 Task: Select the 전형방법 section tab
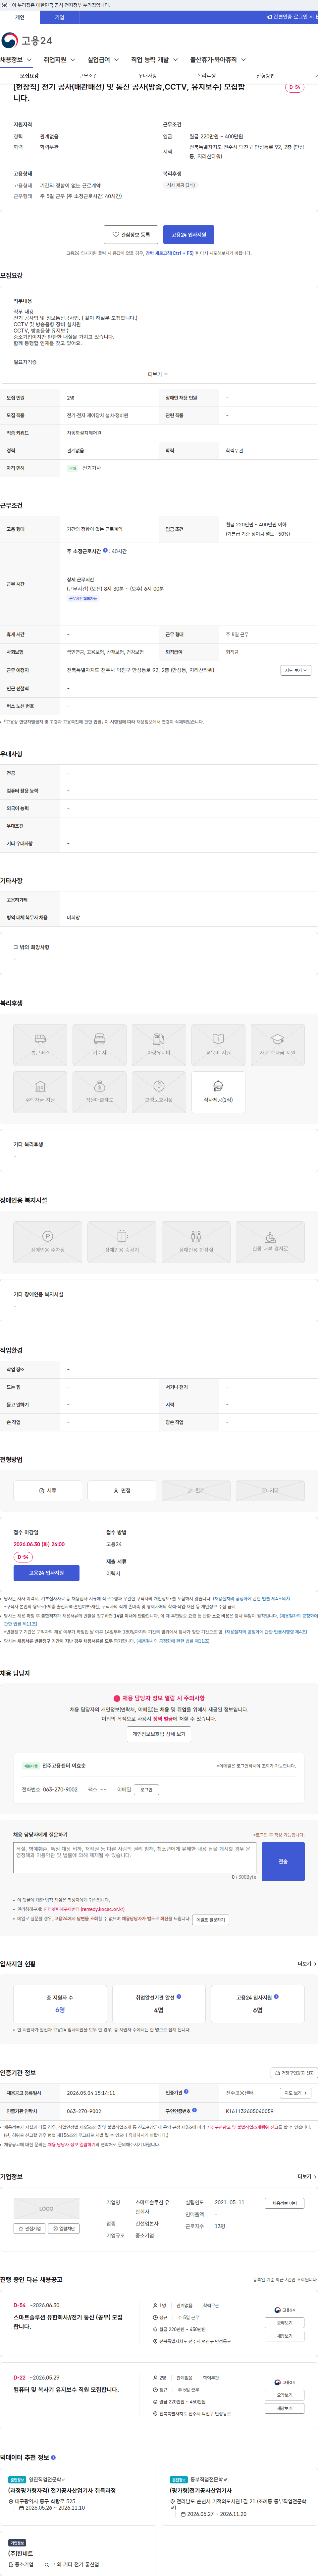(265, 76)
